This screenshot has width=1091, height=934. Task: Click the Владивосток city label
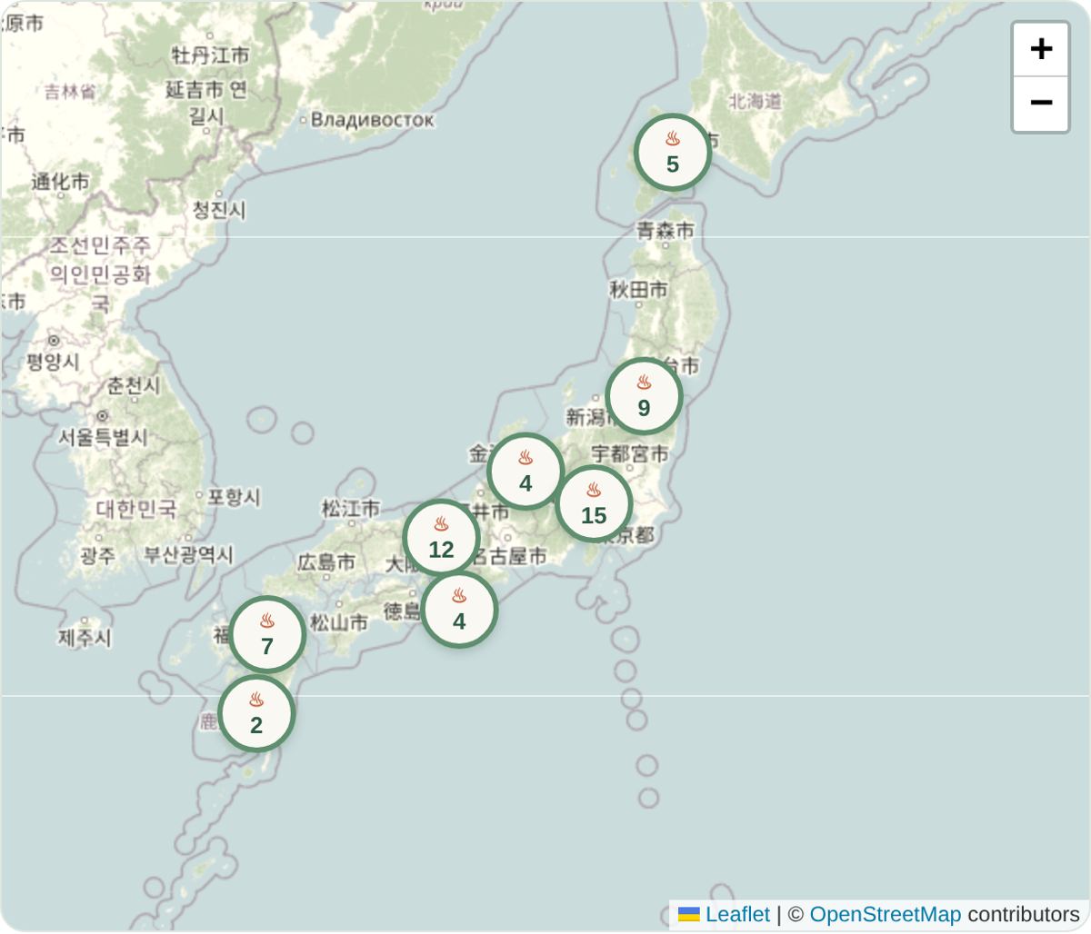372,119
